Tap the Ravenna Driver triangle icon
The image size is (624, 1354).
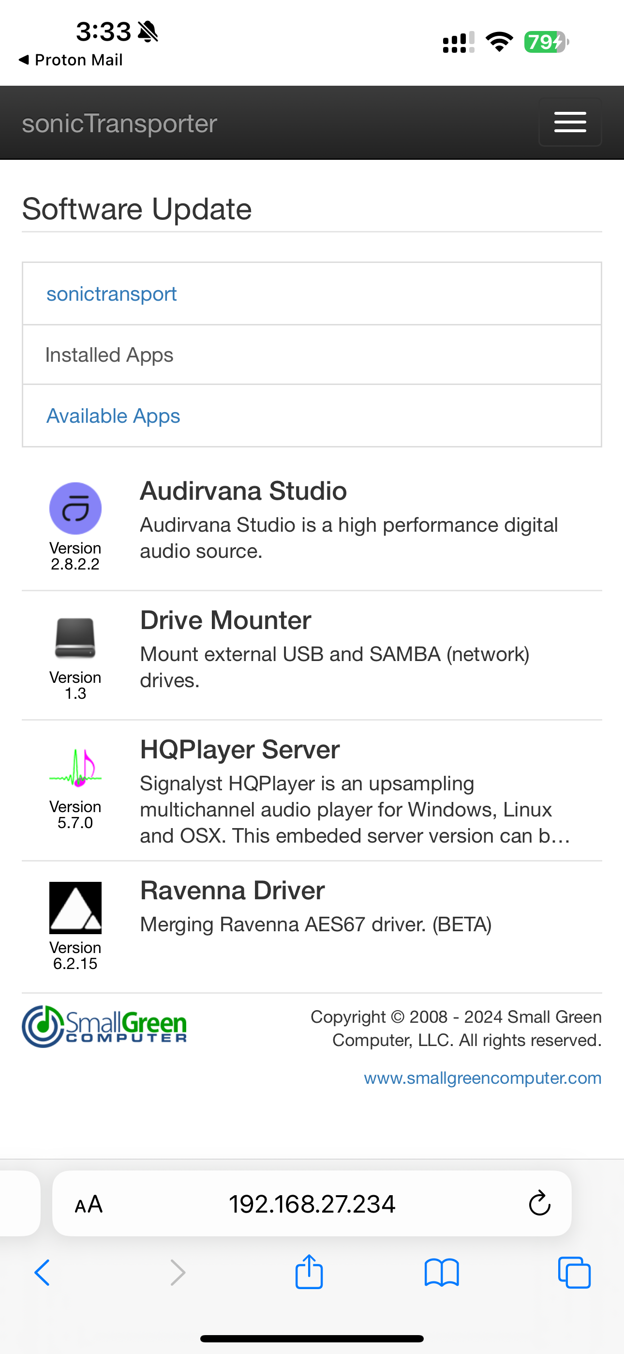click(x=75, y=907)
